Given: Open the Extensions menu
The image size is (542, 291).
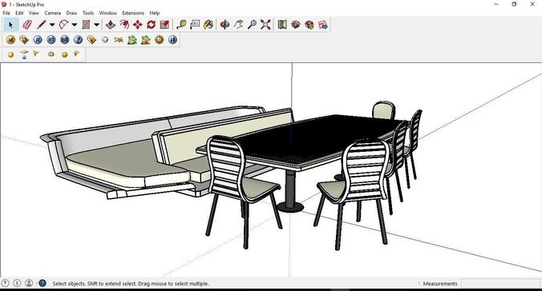Looking at the screenshot, I should pos(133,13).
